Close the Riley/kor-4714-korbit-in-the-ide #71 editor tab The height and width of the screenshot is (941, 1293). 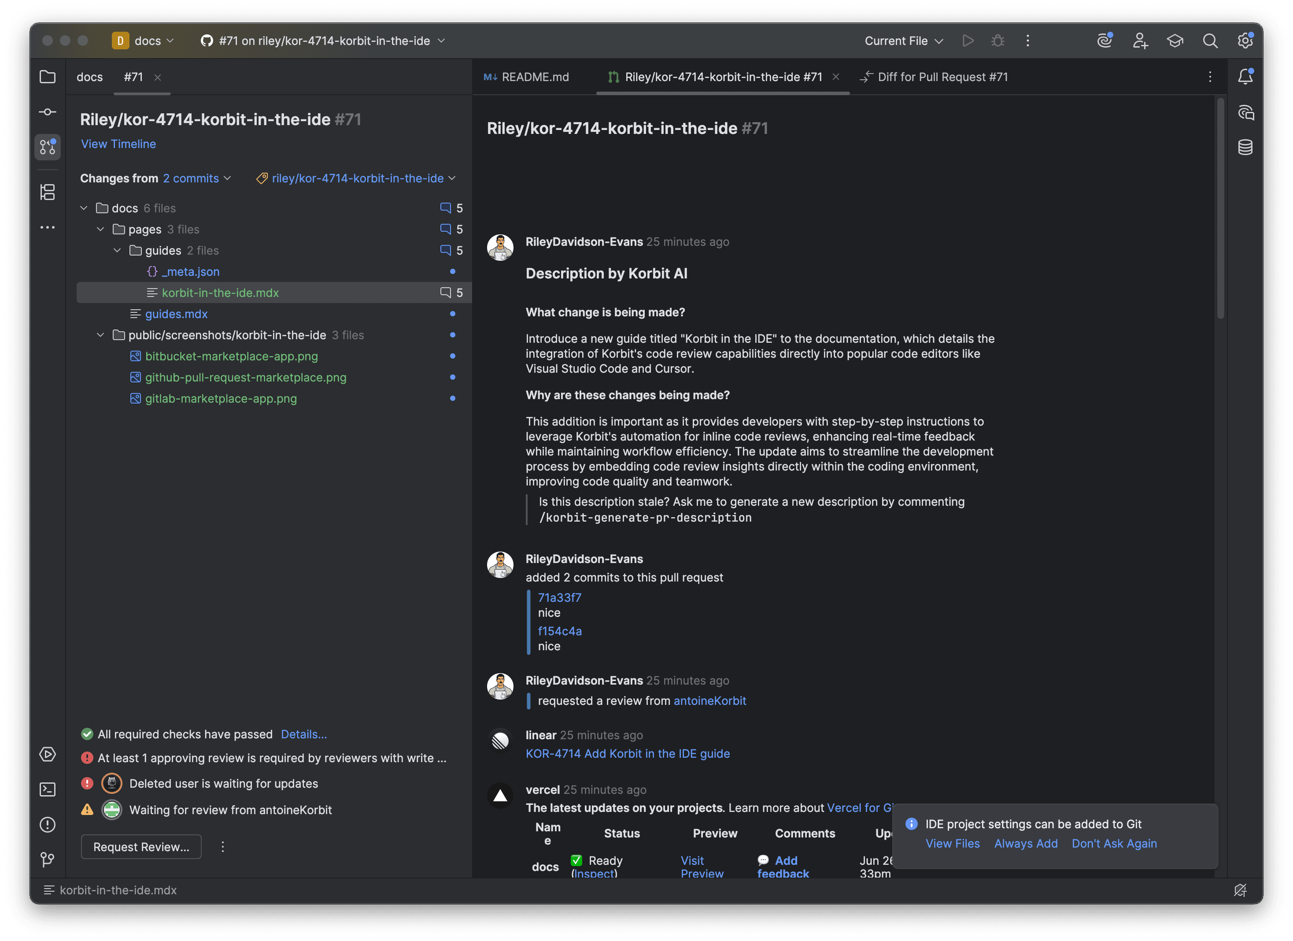(x=836, y=76)
